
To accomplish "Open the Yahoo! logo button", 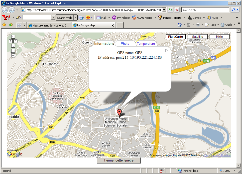I will pyautogui.click(x=6, y=18).
